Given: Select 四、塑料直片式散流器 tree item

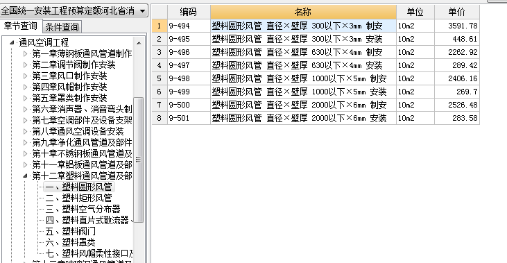Looking at the screenshot, I should [x=89, y=220].
